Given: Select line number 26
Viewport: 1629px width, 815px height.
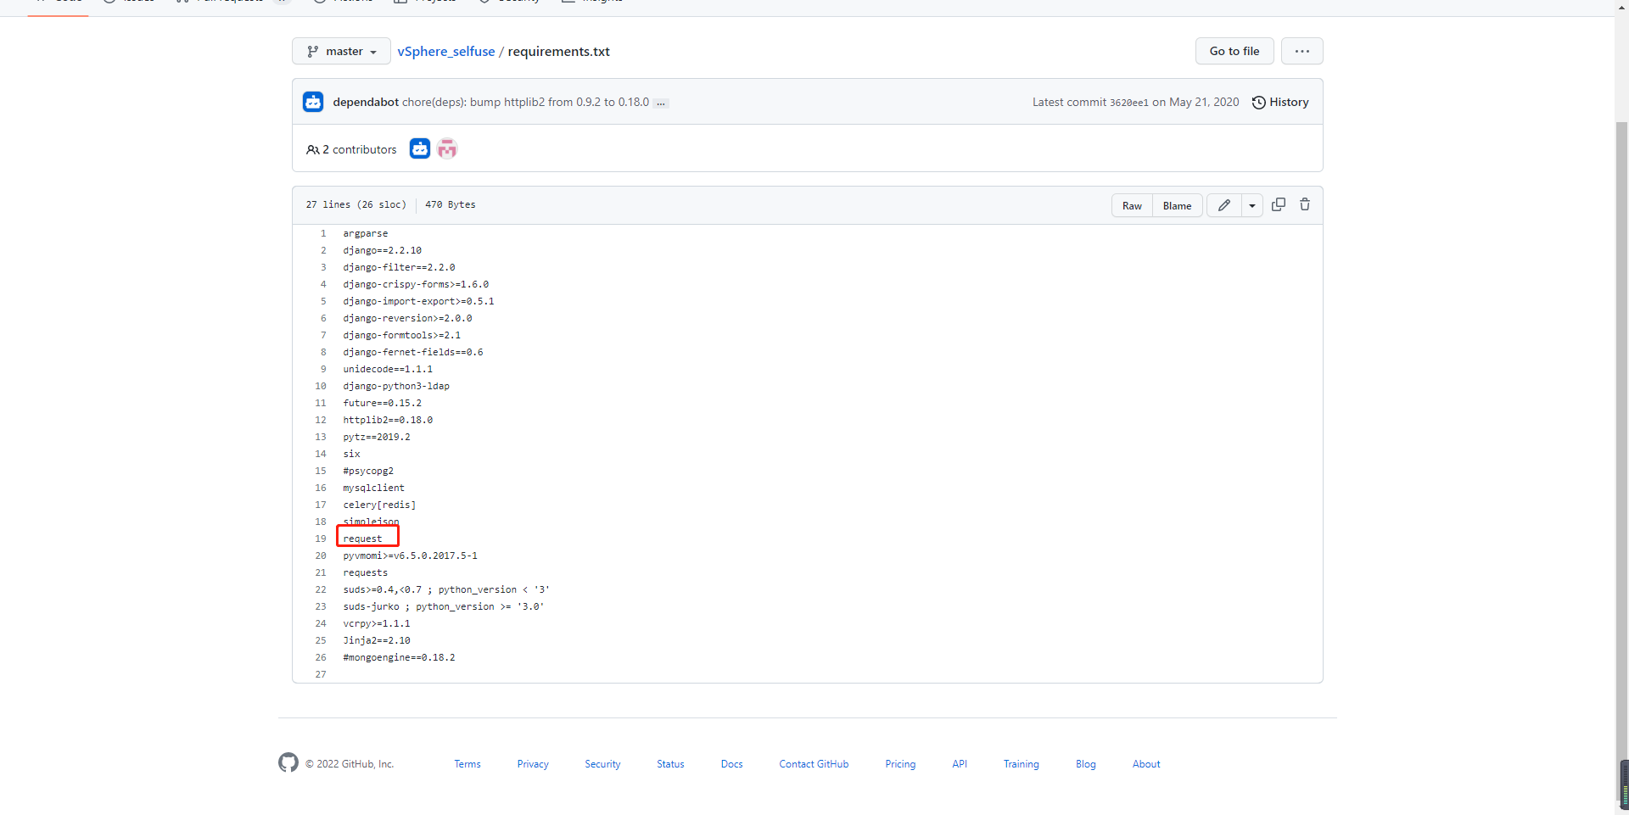Looking at the screenshot, I should coord(321,657).
